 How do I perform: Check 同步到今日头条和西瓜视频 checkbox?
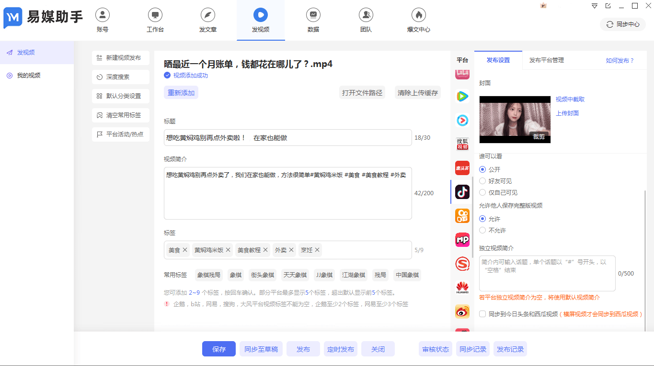coord(482,314)
